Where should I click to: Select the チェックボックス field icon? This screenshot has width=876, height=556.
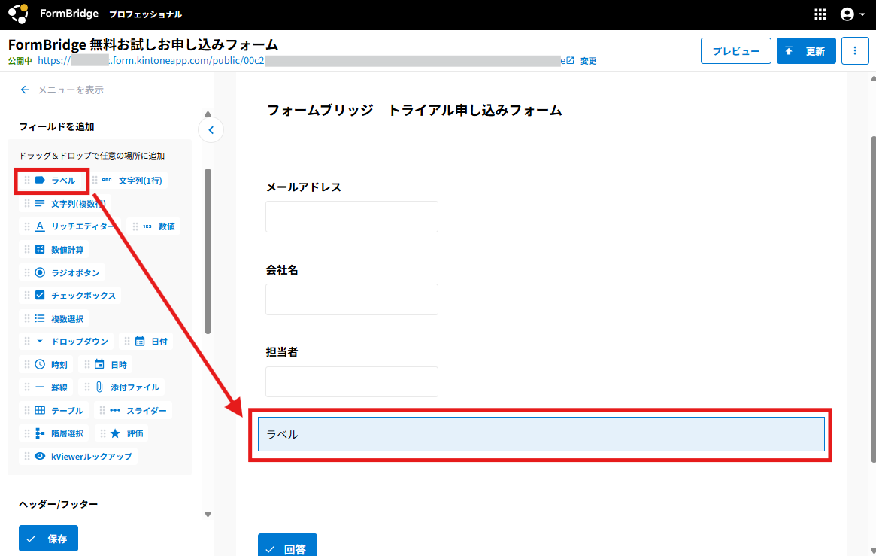click(x=40, y=295)
